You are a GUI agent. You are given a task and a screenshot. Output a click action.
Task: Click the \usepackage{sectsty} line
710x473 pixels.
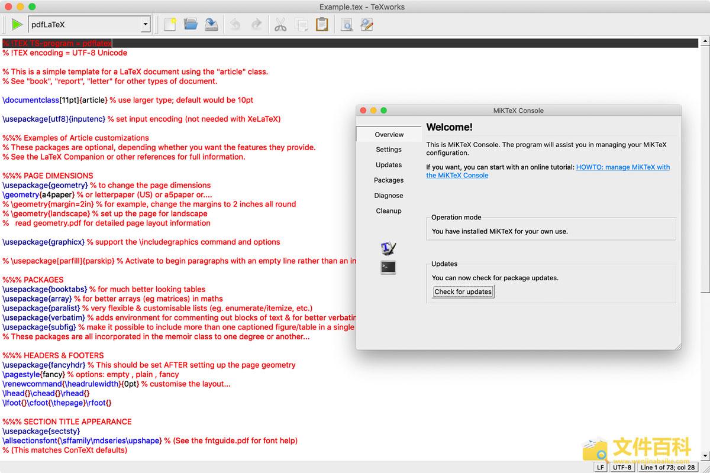pyautogui.click(x=41, y=431)
